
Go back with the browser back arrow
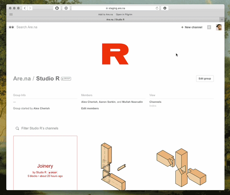click(25, 8)
